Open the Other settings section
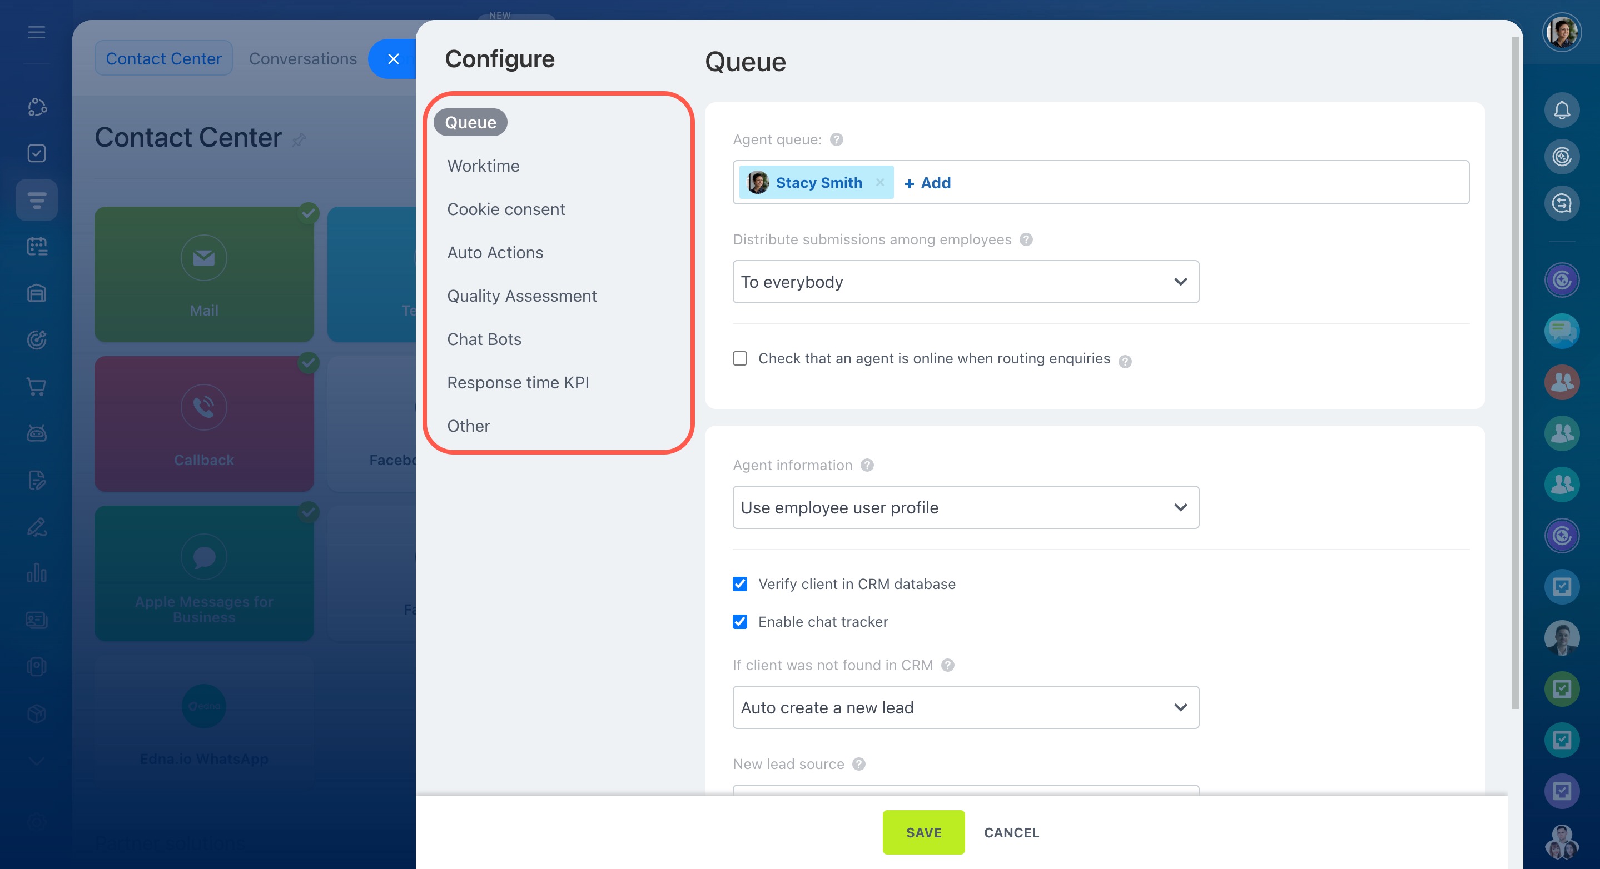 pos(468,426)
